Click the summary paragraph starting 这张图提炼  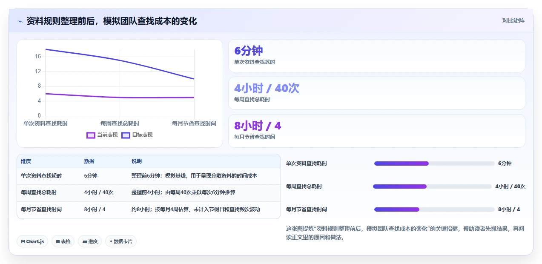(405, 233)
